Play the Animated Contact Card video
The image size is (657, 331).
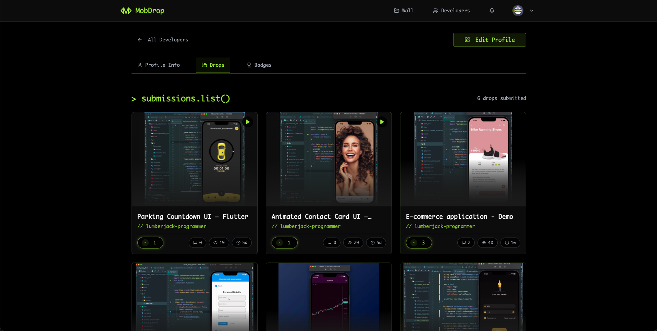pos(382,122)
